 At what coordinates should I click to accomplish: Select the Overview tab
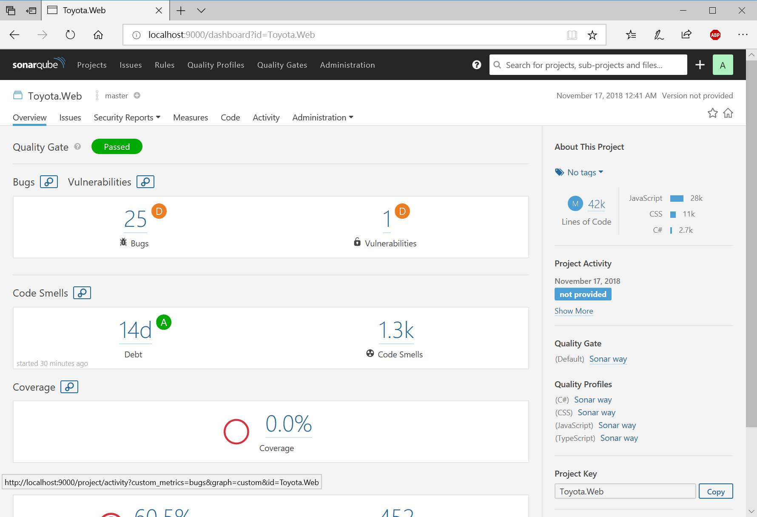30,117
